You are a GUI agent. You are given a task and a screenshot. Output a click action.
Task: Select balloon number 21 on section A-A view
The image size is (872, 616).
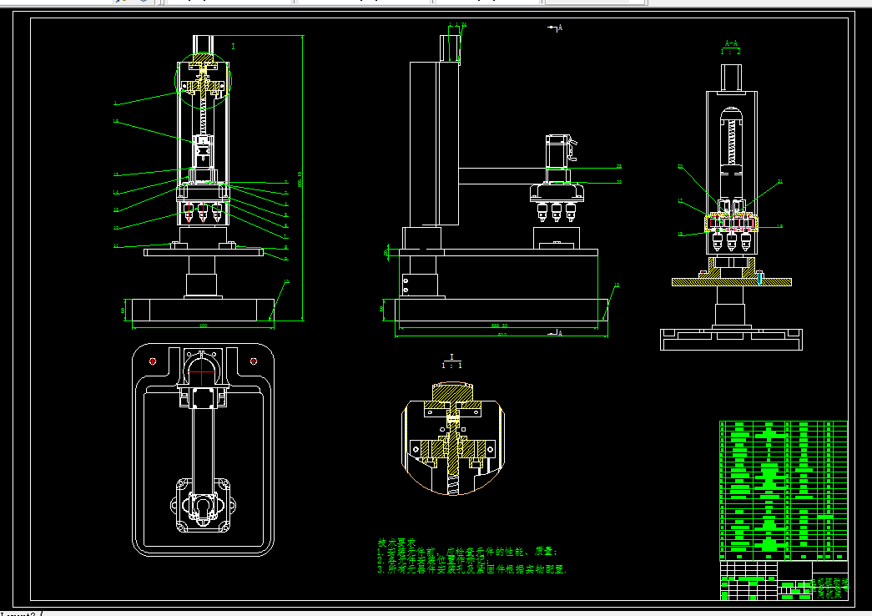pyautogui.click(x=780, y=181)
